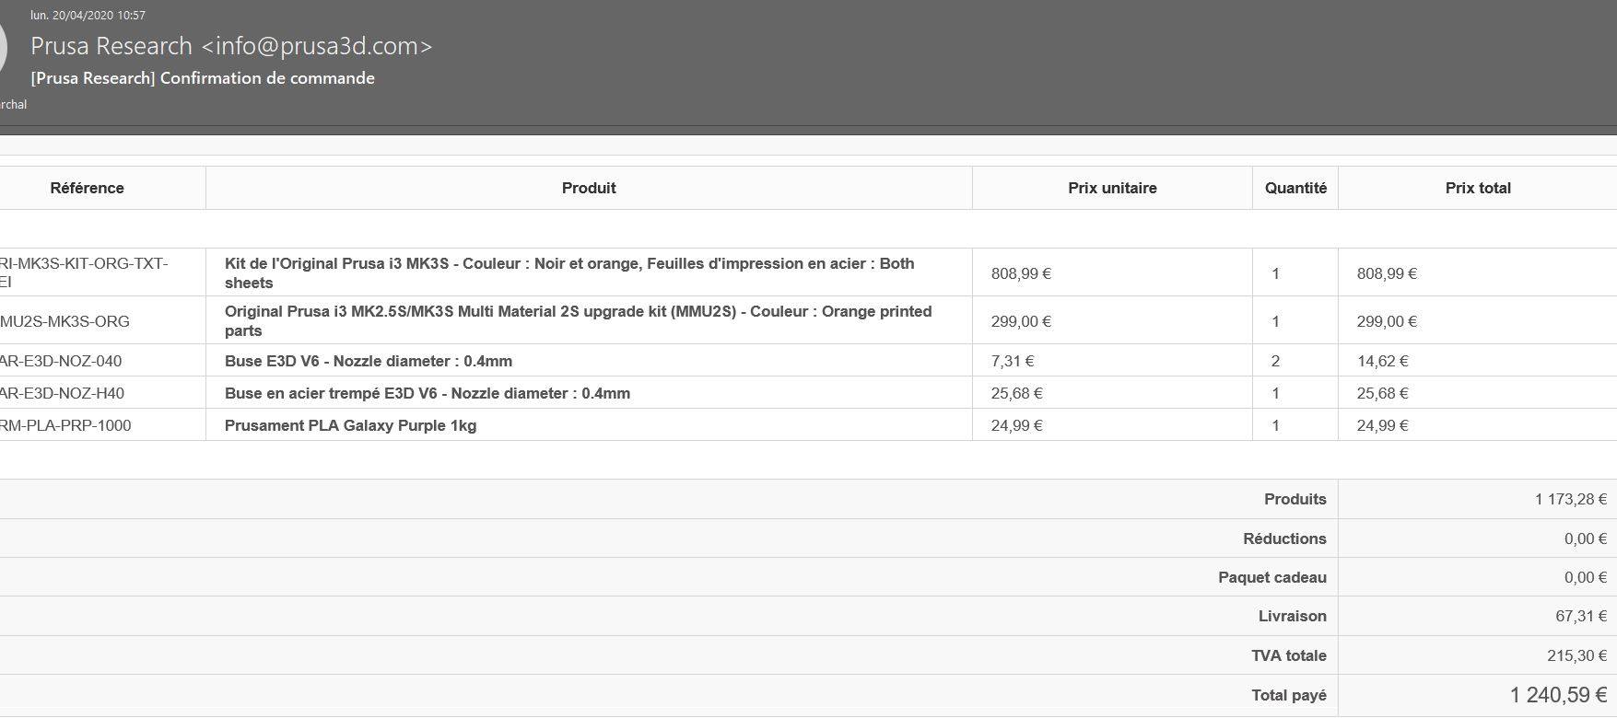Click the Produit column header
This screenshot has height=718, width=1617.
click(589, 188)
